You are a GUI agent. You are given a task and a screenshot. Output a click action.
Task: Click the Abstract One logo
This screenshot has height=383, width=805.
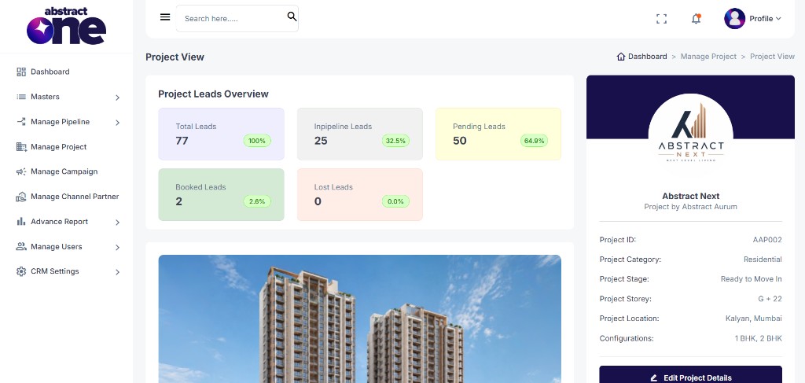[x=66, y=26]
